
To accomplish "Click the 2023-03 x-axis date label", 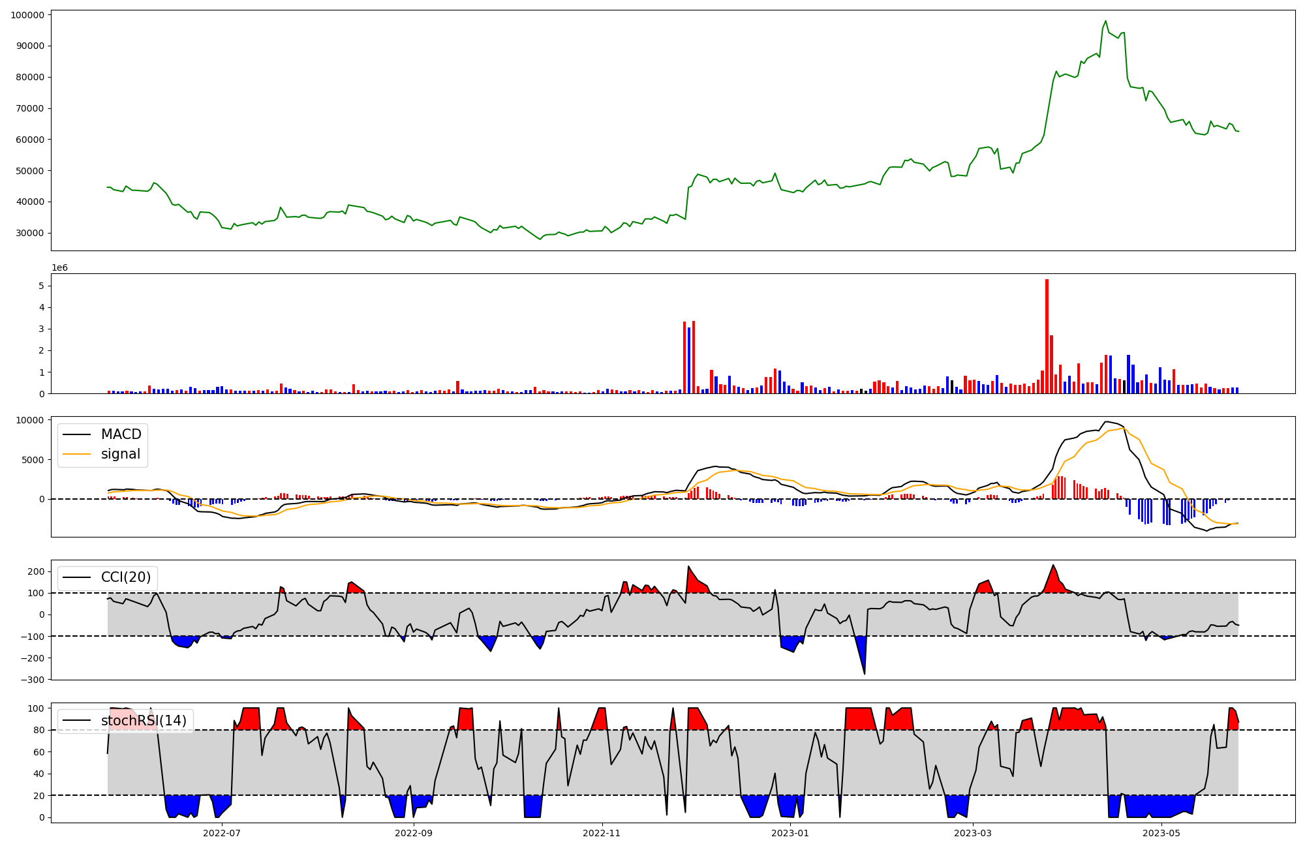I will tap(973, 833).
